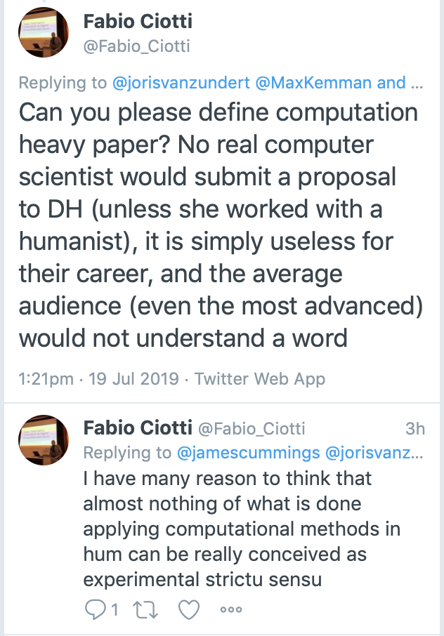Open the "computation heavy paper" tweet text

point(218,225)
